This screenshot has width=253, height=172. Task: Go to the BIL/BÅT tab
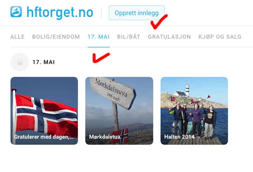(x=129, y=37)
